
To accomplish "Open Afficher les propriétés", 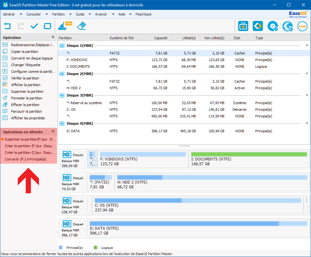I will pyautogui.click(x=24, y=118).
